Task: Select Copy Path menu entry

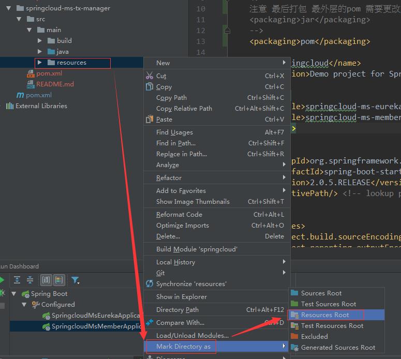Action: tap(217, 98)
